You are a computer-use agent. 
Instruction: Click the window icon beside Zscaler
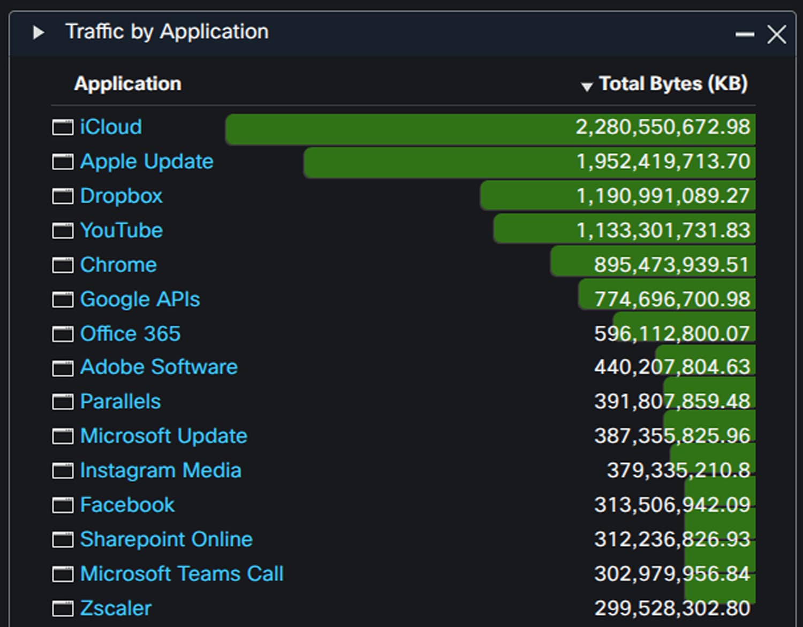[63, 609]
